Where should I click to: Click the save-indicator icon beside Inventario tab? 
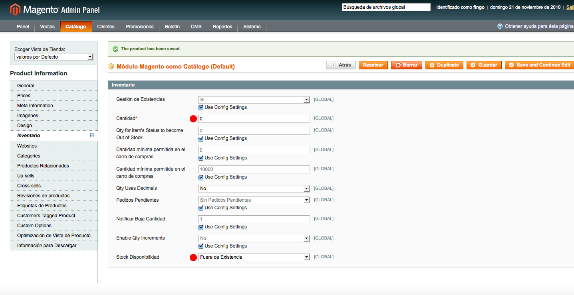pyautogui.click(x=92, y=136)
